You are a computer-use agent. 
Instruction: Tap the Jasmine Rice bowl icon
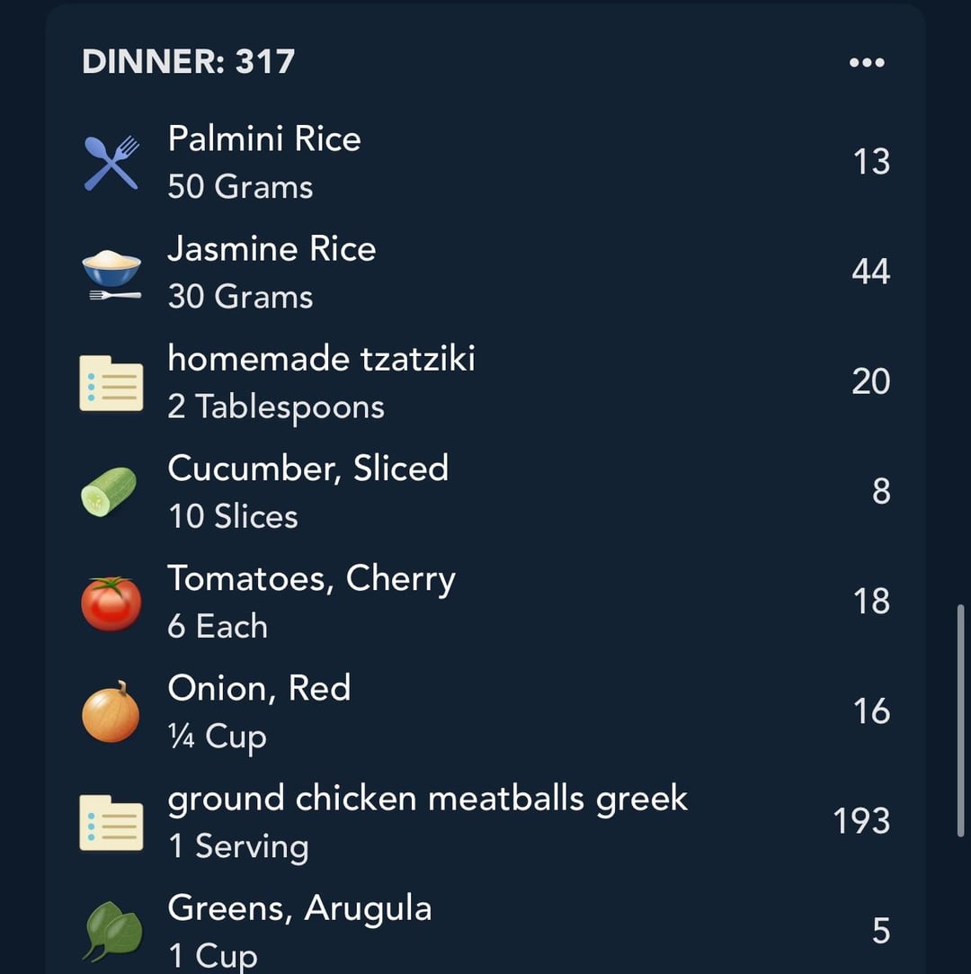(x=111, y=274)
